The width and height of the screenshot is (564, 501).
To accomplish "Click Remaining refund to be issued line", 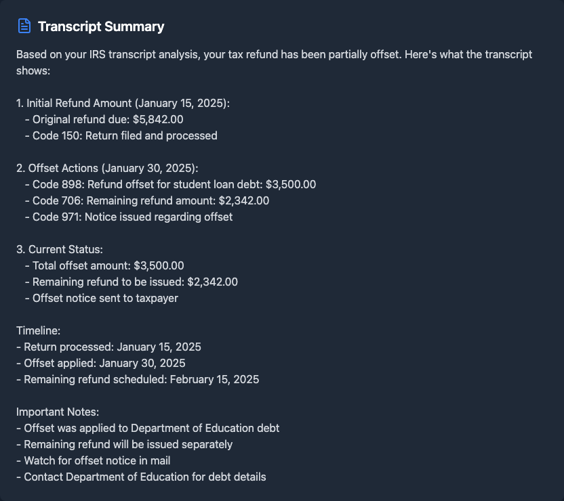I will (x=135, y=282).
